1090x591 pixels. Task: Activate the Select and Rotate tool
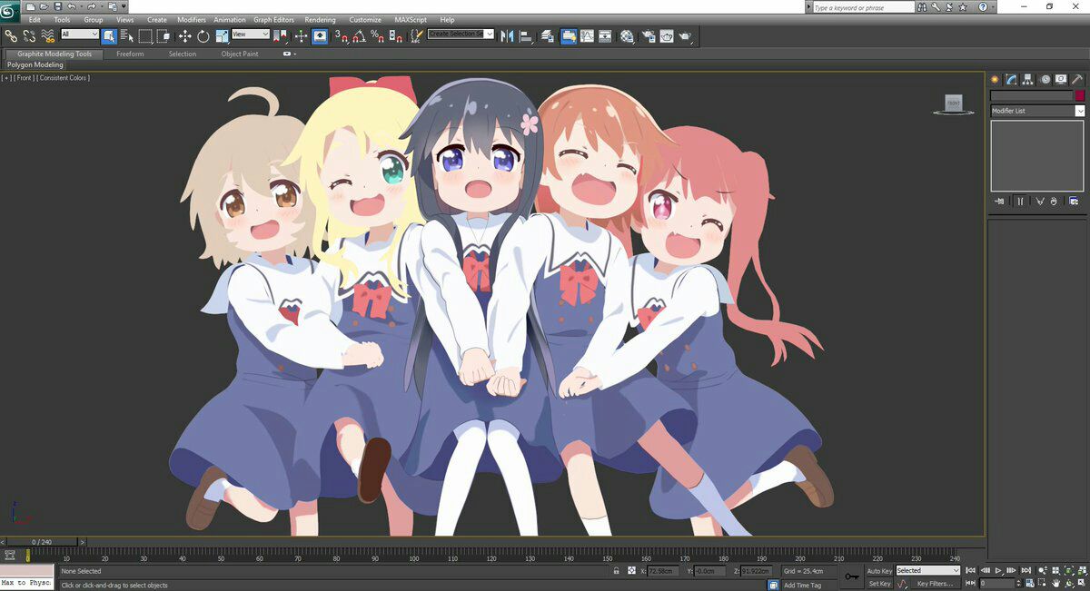[203, 36]
